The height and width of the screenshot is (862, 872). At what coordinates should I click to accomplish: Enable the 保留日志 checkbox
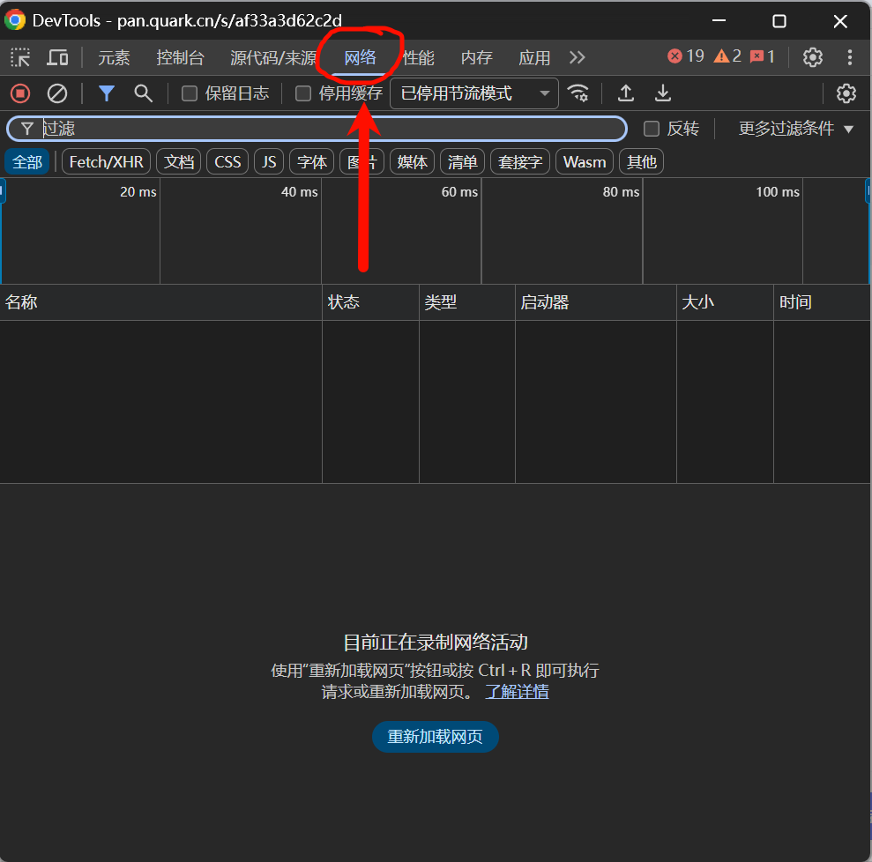(x=190, y=93)
